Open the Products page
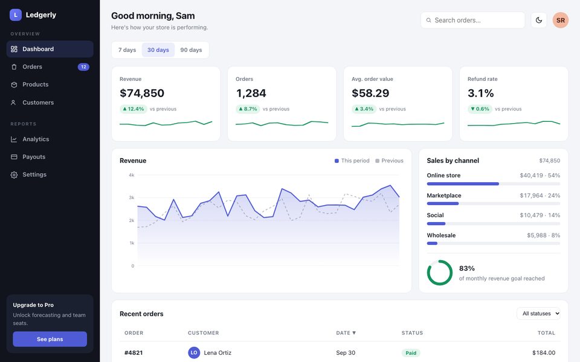 pyautogui.click(x=50, y=84)
